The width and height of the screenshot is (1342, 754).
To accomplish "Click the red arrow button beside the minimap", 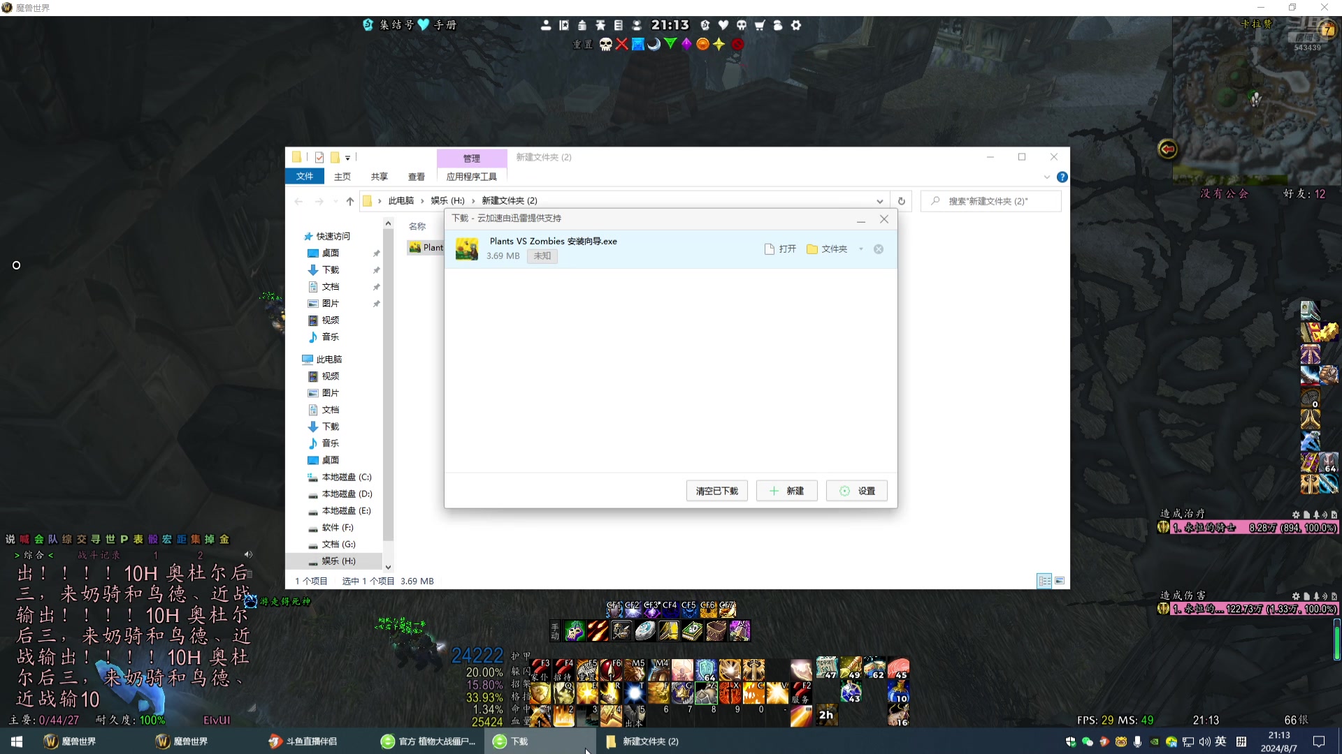I will point(1167,149).
